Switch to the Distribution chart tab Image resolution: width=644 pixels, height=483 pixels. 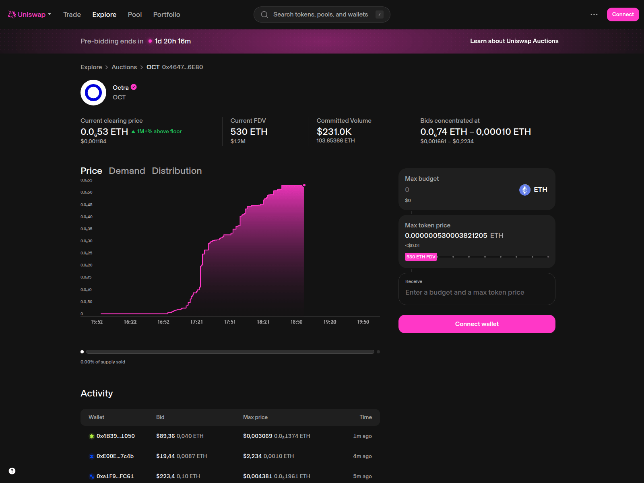point(177,171)
